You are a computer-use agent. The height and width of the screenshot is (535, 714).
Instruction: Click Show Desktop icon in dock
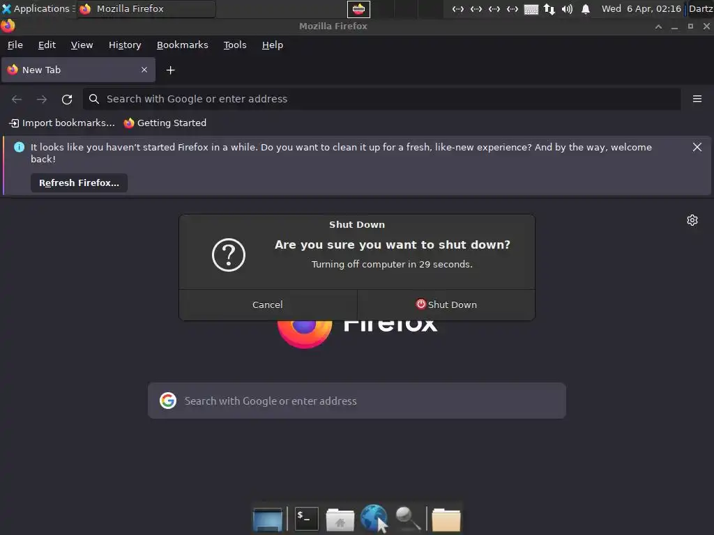(268, 519)
